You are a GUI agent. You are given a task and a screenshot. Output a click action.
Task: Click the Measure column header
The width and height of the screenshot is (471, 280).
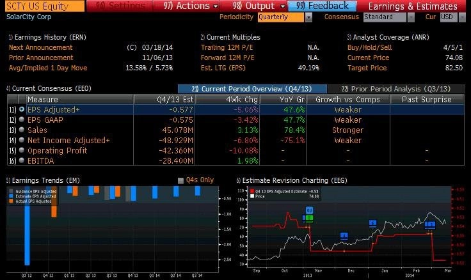(79, 99)
